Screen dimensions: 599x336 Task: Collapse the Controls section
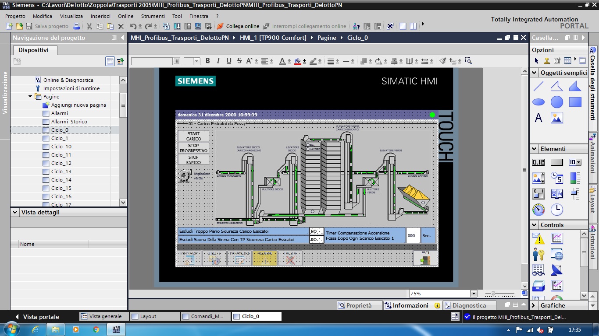[x=534, y=225]
